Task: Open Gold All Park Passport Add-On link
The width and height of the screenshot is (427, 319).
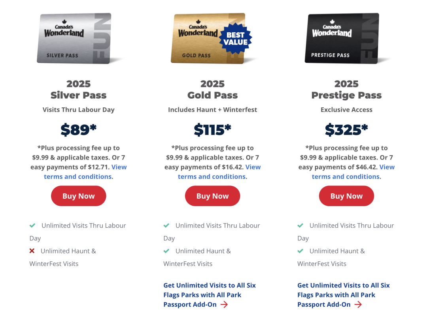Action: tap(210, 295)
